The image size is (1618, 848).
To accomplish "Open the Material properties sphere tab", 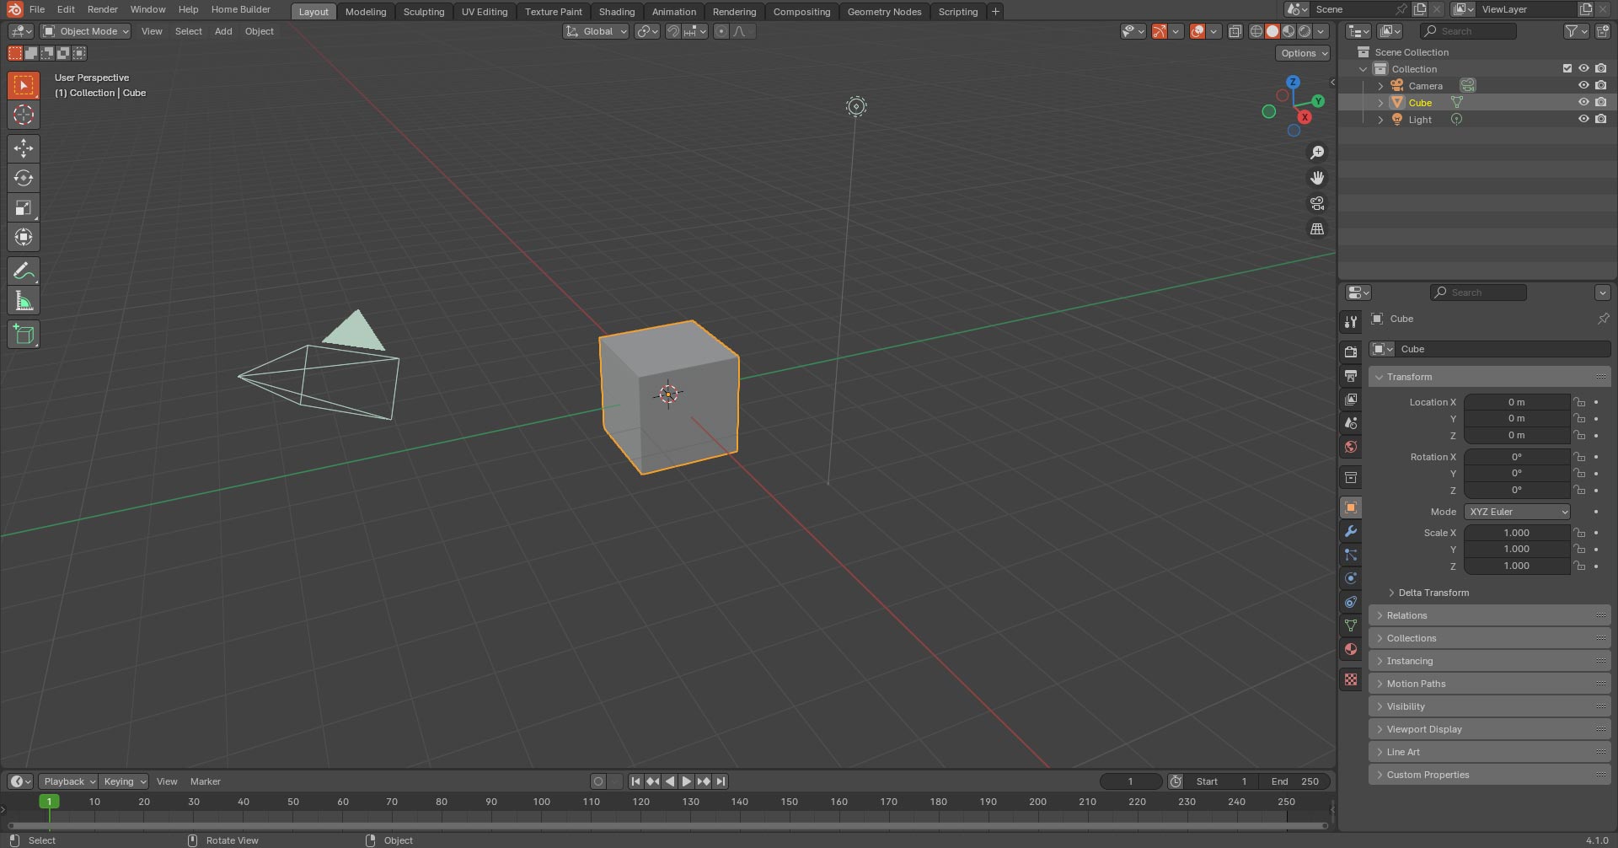I will (1351, 648).
